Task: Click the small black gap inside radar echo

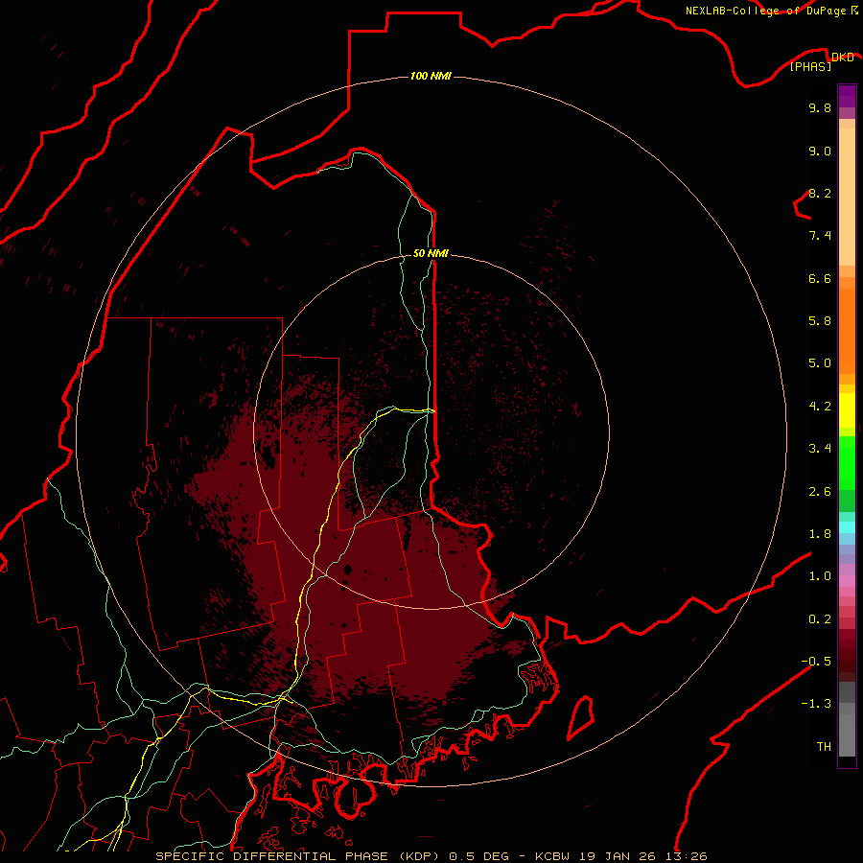Action: tap(347, 569)
